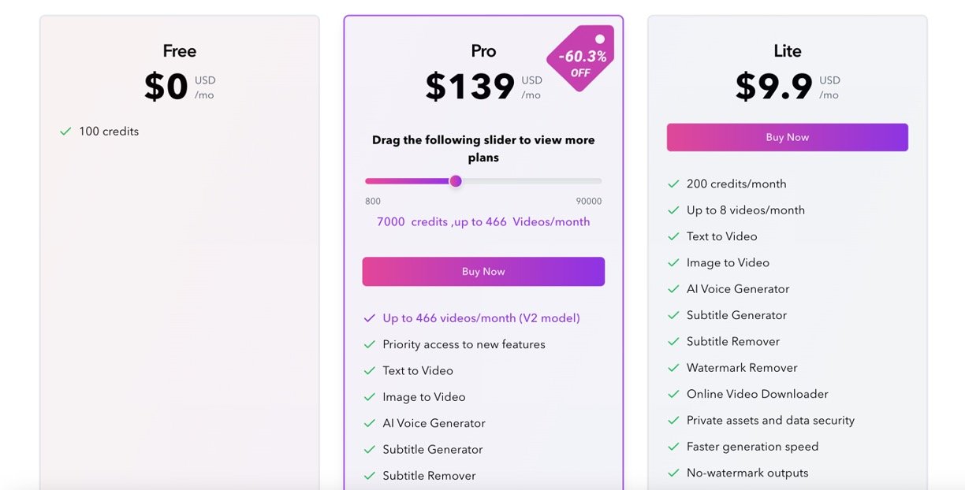The image size is (965, 490).
Task: Click the 7000 credits summary text
Action: coord(483,222)
